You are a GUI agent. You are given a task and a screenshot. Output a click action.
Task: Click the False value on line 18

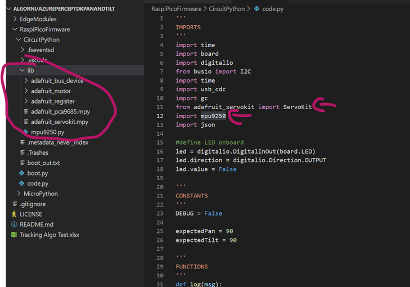pyautogui.click(x=227, y=169)
